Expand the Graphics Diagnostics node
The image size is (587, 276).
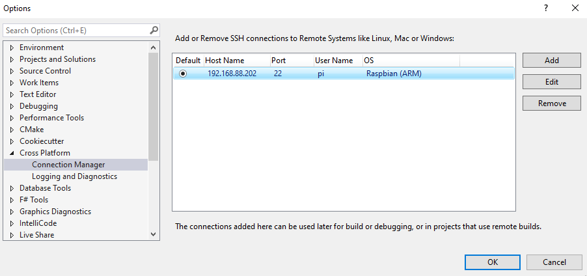coord(12,212)
